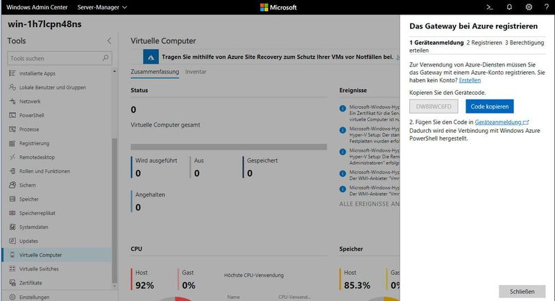Click the Netzwerk tool icon
555x301 pixels.
point(12,101)
